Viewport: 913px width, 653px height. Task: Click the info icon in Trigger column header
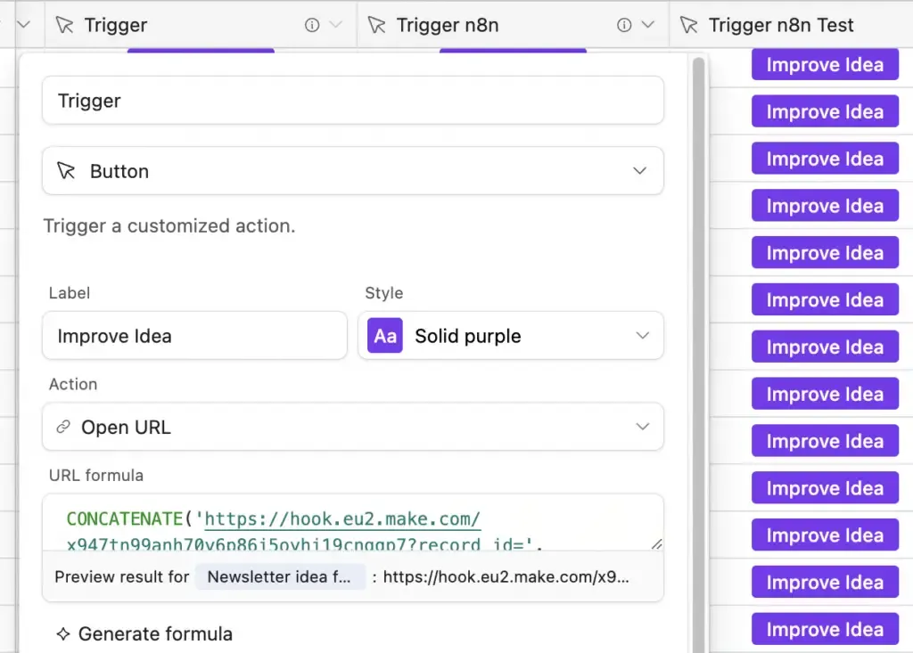pyautogui.click(x=311, y=26)
